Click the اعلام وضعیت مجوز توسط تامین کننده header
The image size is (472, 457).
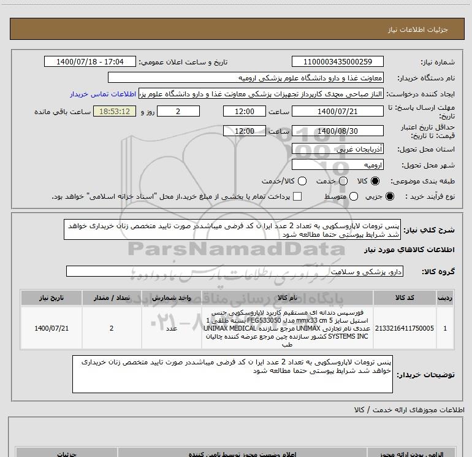[x=242, y=453]
